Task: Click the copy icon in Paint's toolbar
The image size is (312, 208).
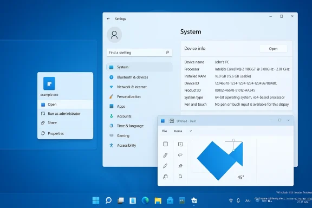Action: [x=165, y=177]
